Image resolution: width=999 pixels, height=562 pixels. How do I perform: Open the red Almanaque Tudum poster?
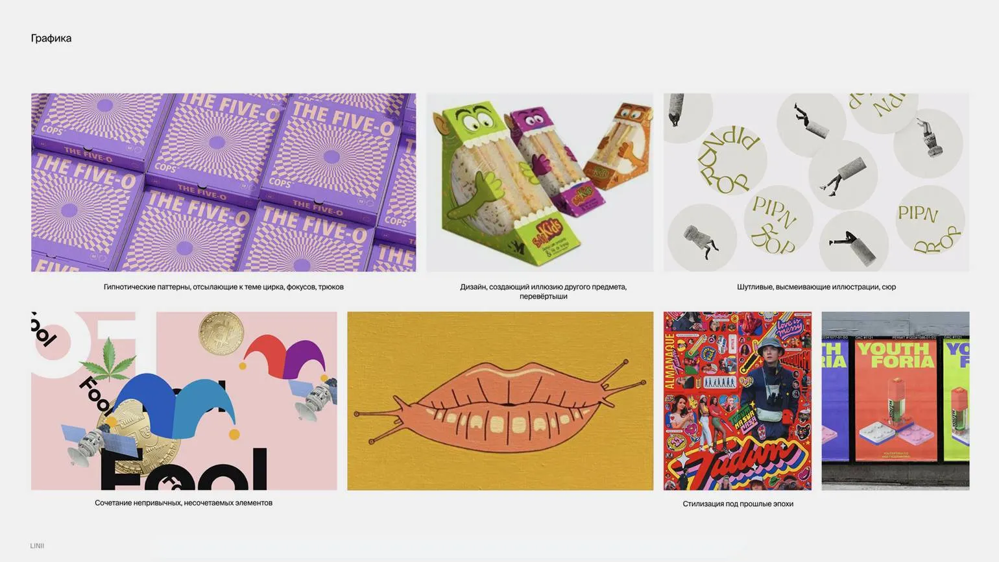click(x=737, y=400)
